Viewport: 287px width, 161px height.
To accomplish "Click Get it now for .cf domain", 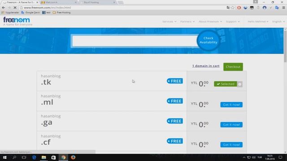I will click(x=231, y=145).
